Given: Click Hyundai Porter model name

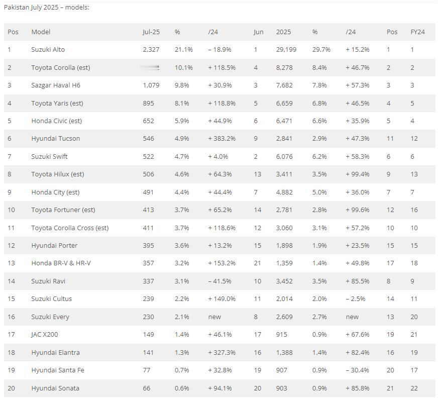Looking at the screenshot, I should coord(54,245).
